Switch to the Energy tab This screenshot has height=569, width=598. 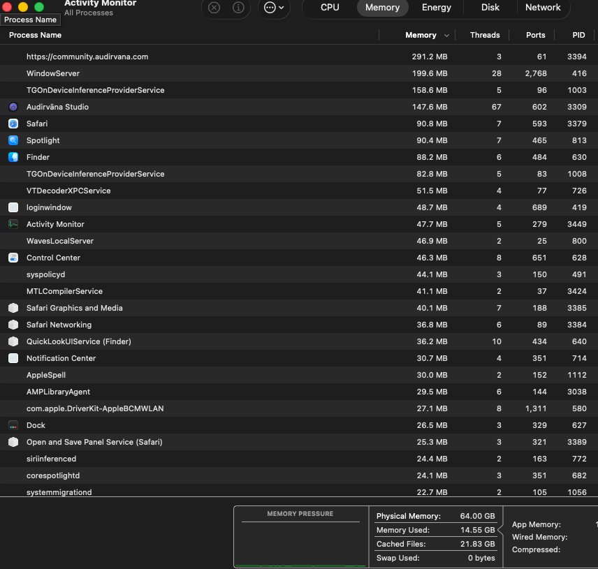437,7
